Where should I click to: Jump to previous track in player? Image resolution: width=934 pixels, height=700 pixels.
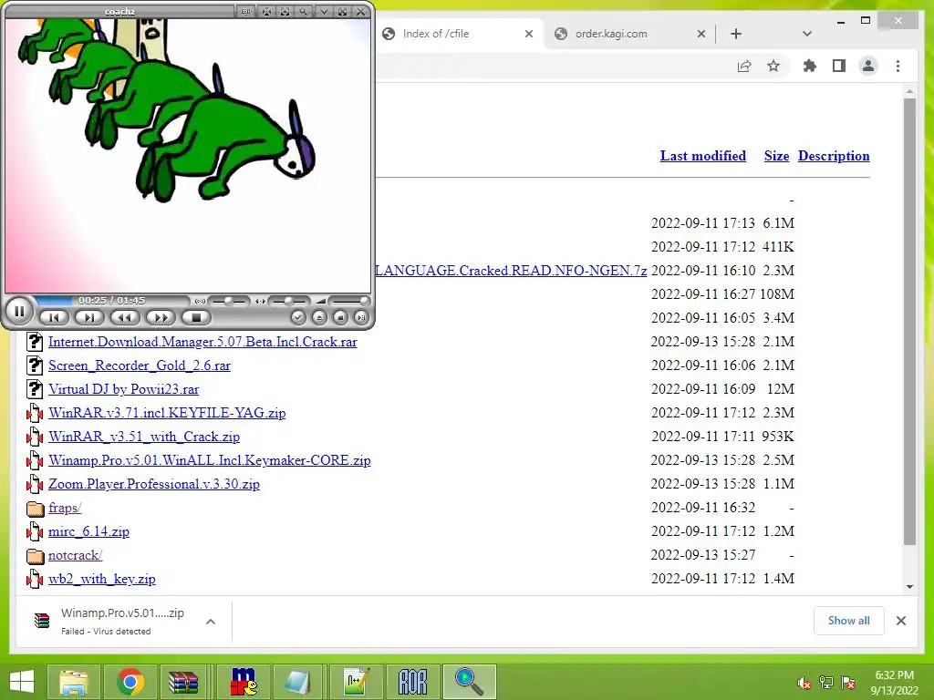coord(54,318)
